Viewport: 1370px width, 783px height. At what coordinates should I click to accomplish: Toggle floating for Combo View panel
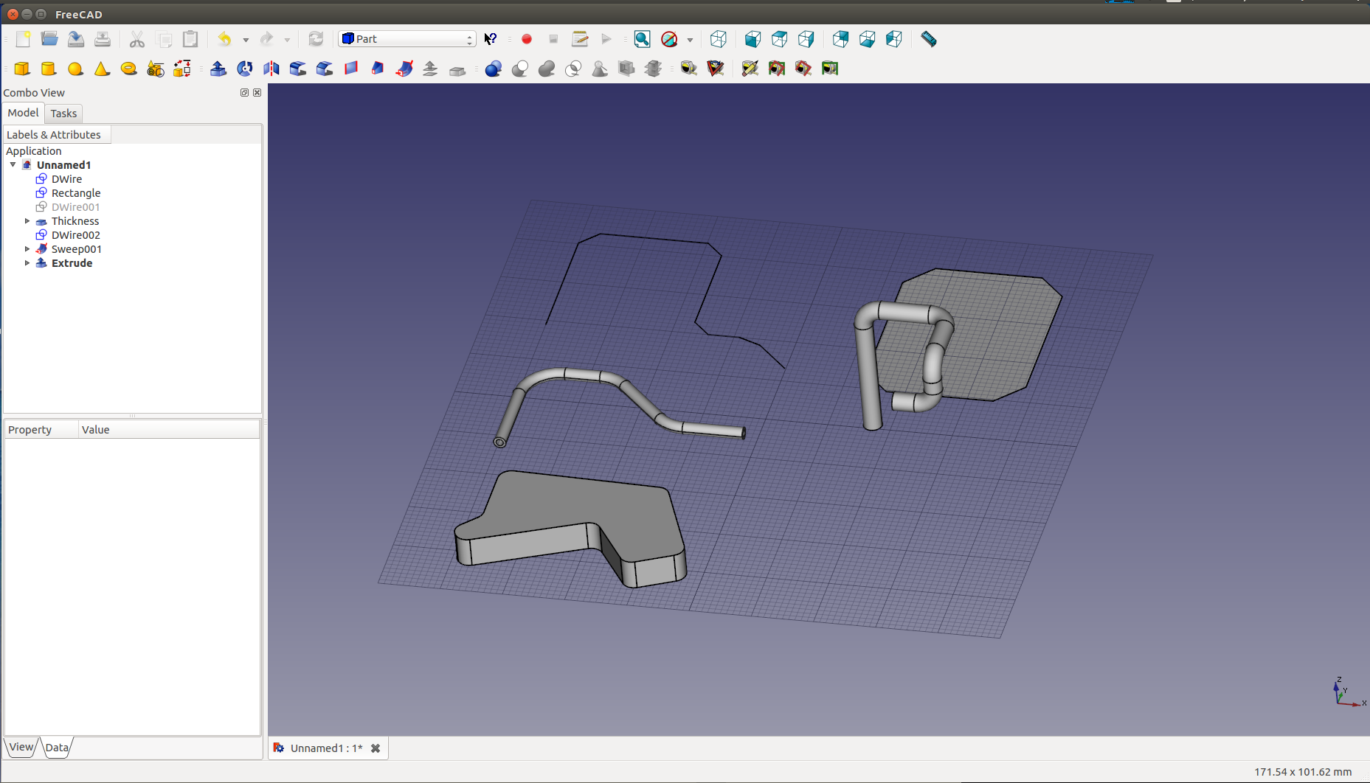(244, 93)
